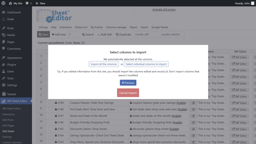
Task: Click Enable link for coupon-heaven slug
Action: (181, 103)
